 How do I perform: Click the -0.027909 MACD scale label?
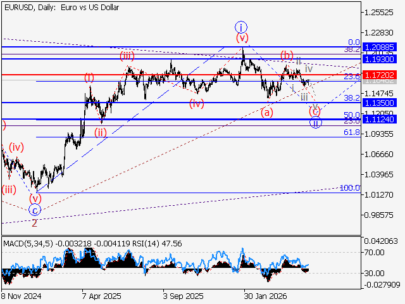point(382,285)
